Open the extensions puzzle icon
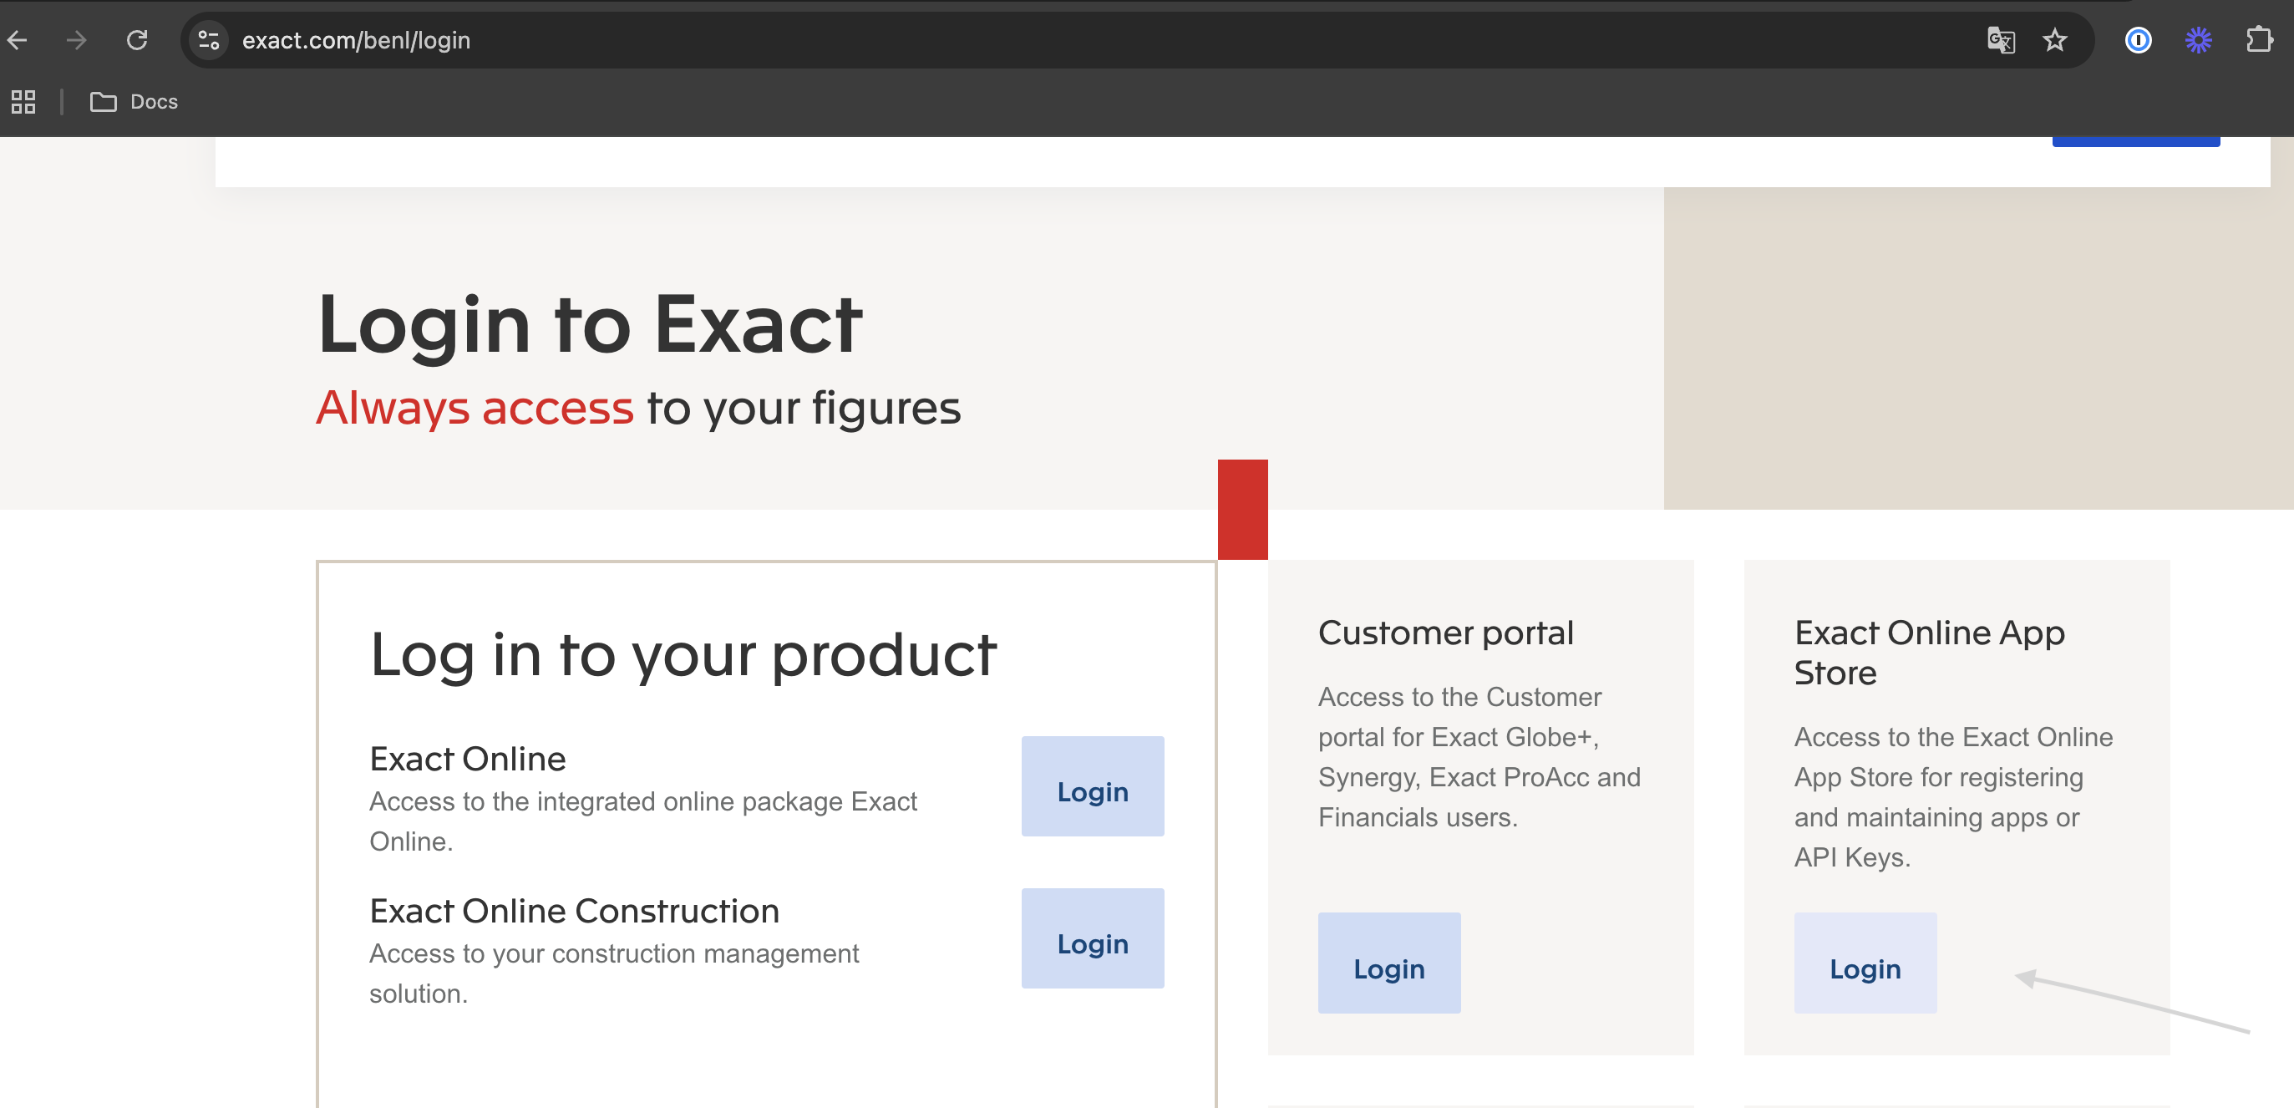This screenshot has height=1108, width=2294. pyautogui.click(x=2259, y=40)
